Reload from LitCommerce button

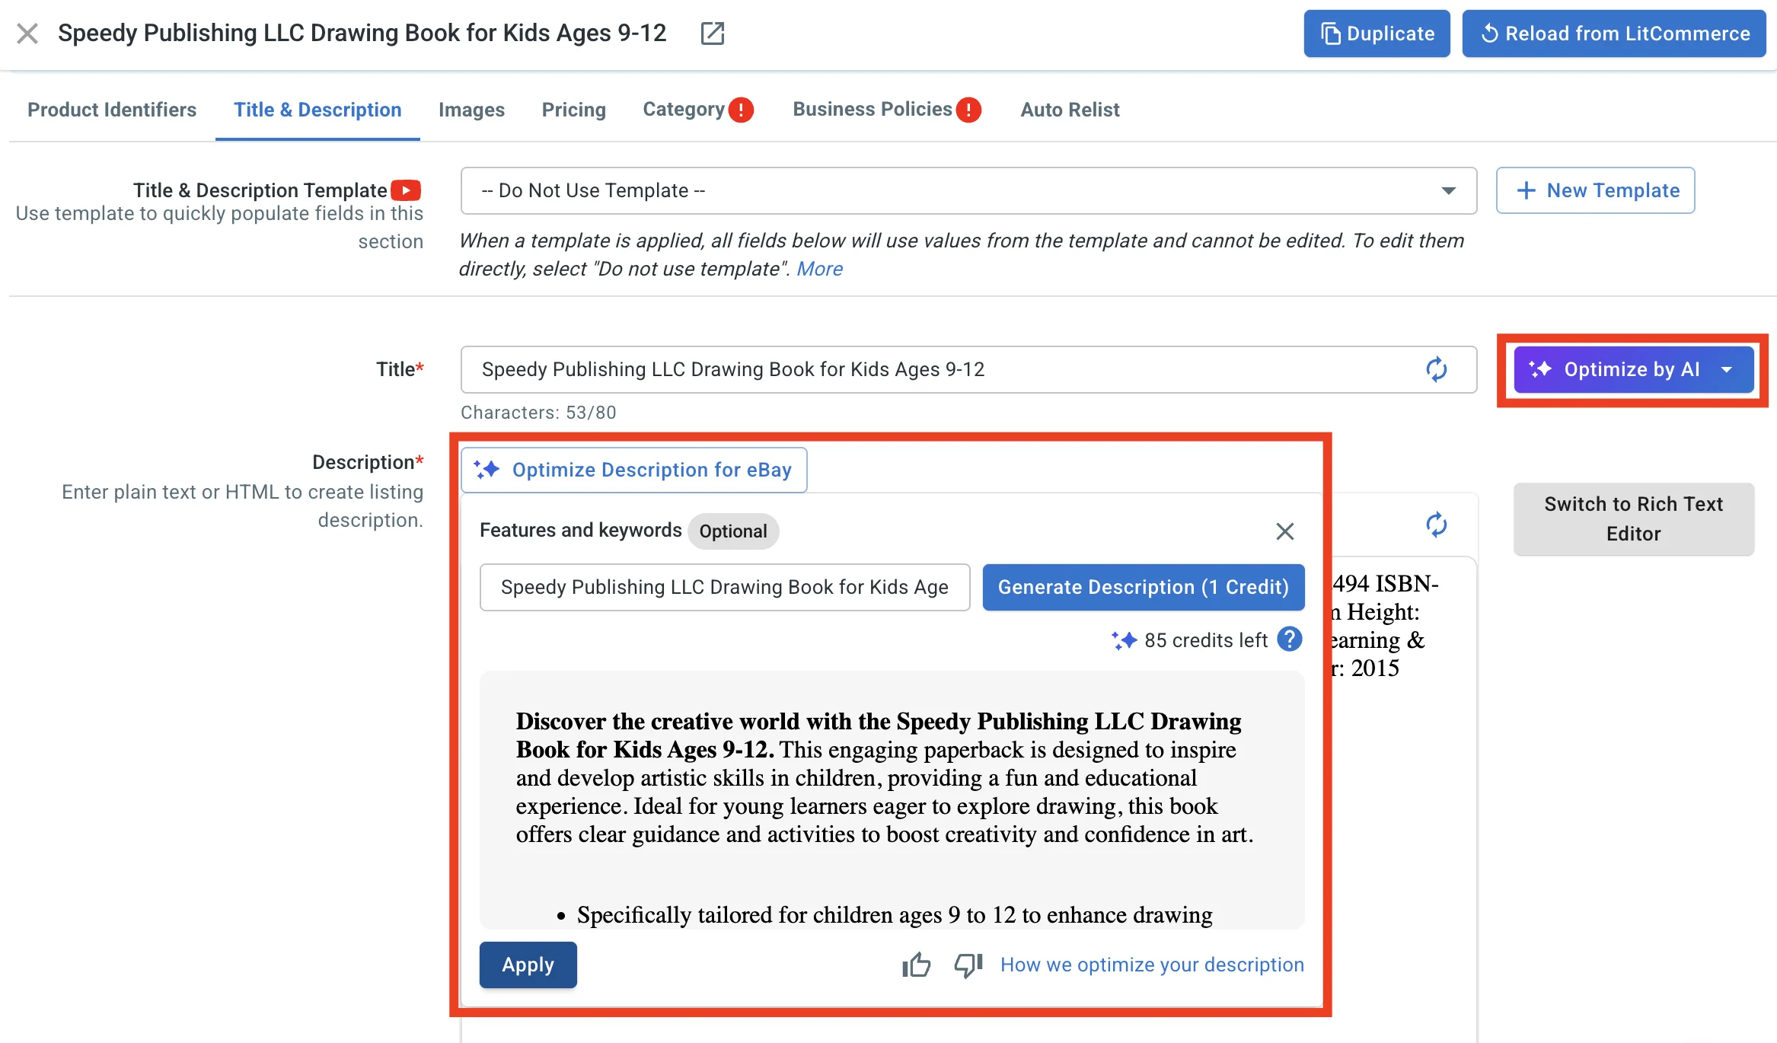point(1613,33)
